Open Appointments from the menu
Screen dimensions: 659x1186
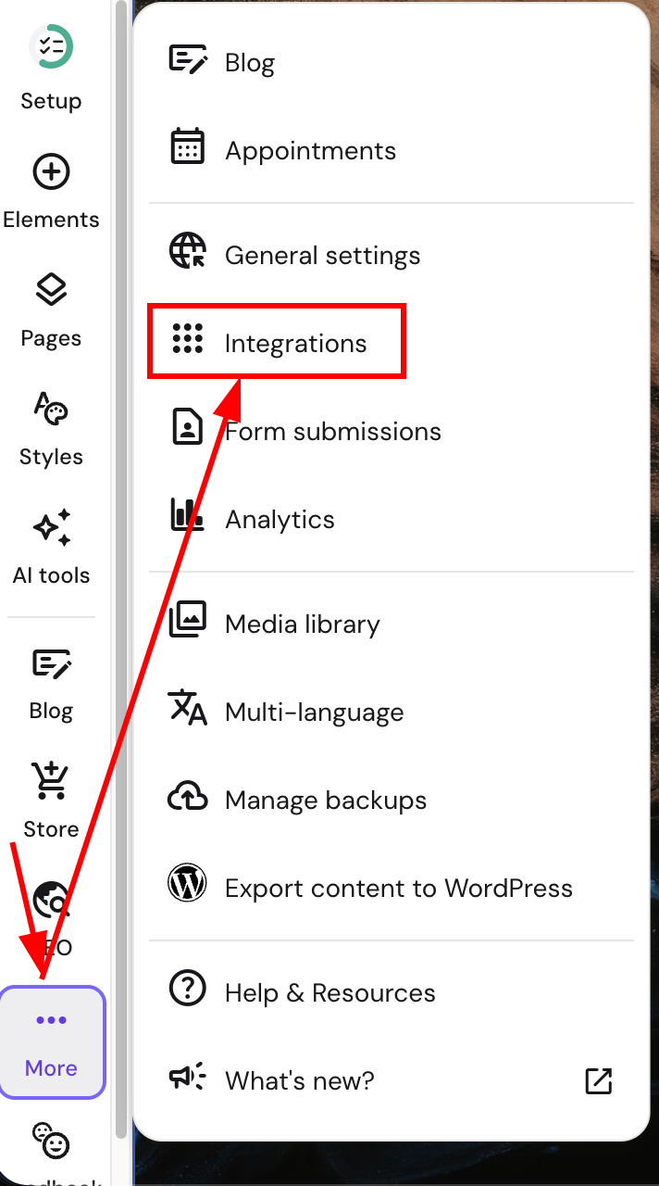coord(310,151)
